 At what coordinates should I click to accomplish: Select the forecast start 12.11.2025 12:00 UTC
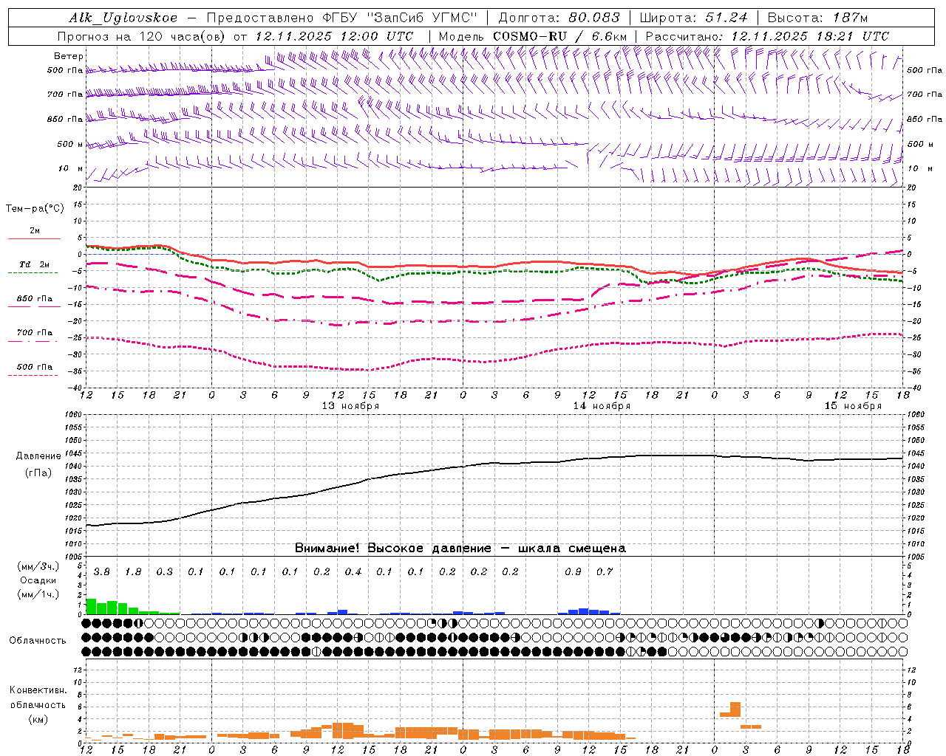[x=334, y=36]
